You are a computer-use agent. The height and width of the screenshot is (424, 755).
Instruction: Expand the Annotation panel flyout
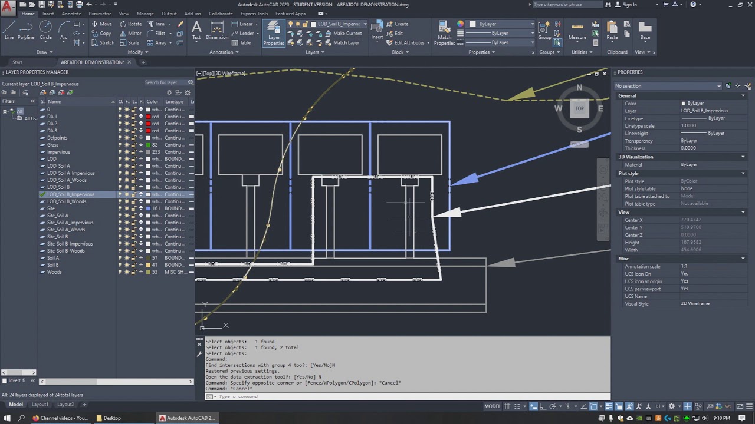(224, 52)
